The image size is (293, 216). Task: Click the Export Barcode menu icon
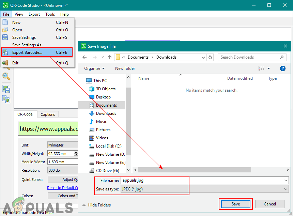pos(5,52)
